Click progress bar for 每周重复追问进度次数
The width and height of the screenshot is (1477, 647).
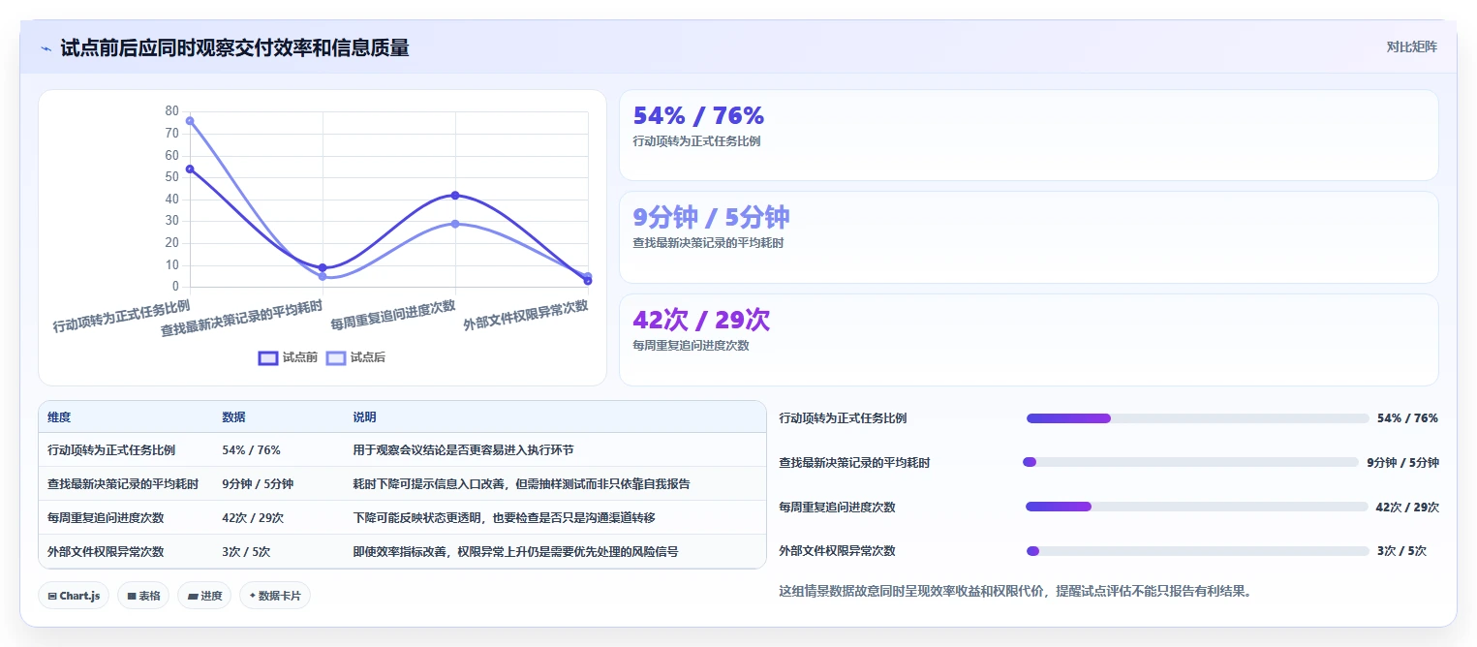(1197, 507)
